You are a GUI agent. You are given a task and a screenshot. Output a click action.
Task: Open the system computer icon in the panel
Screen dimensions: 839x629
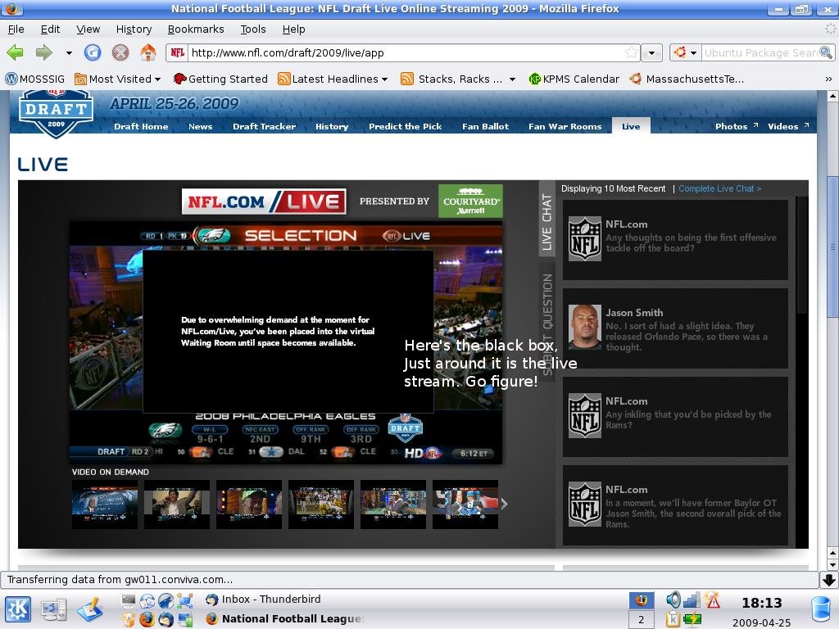coord(54,609)
